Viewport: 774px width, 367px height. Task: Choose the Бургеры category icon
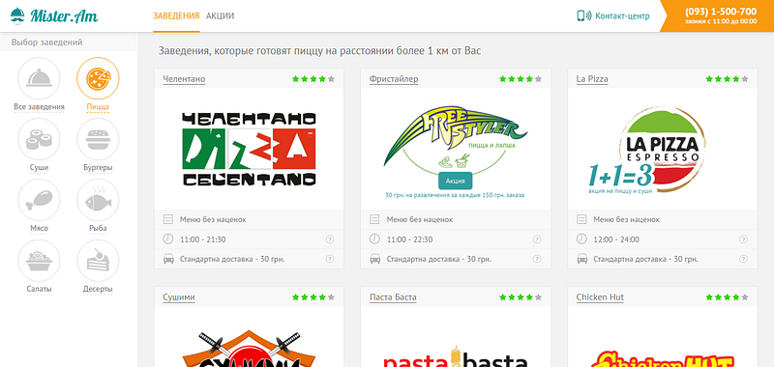(98, 139)
